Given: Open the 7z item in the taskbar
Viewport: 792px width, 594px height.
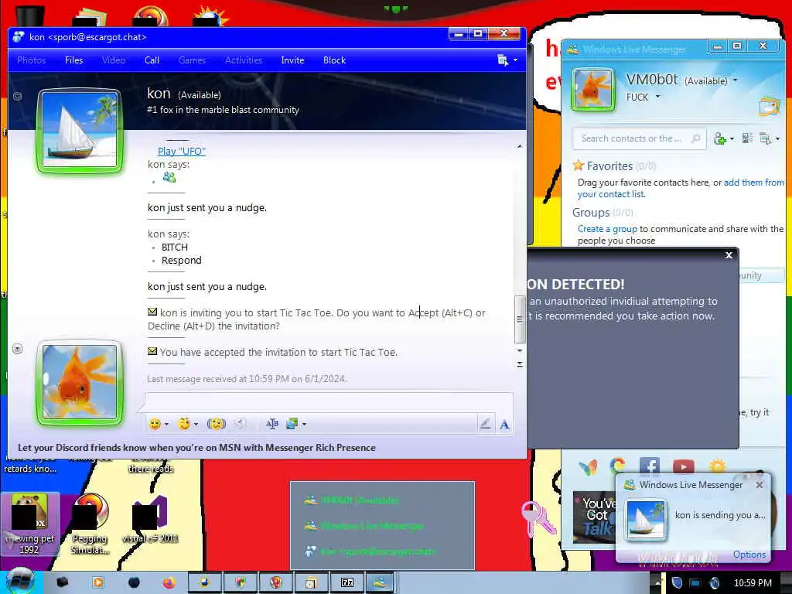Looking at the screenshot, I should 347,583.
